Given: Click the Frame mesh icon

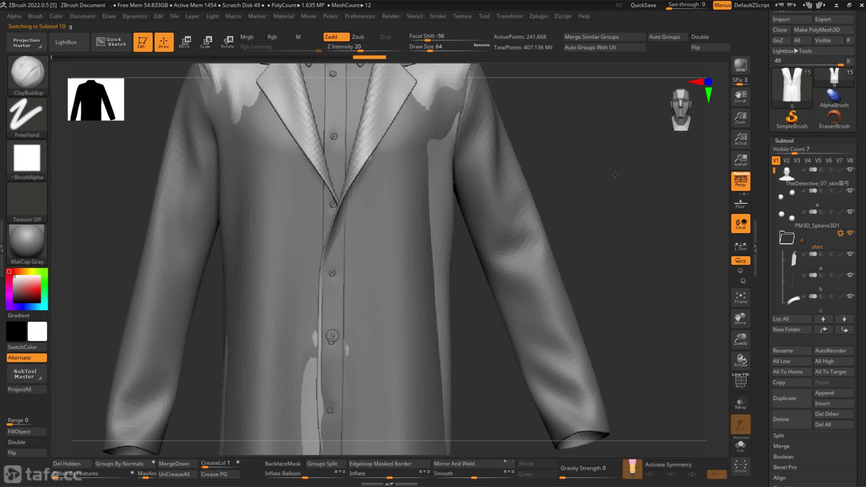Looking at the screenshot, I should tap(740, 298).
